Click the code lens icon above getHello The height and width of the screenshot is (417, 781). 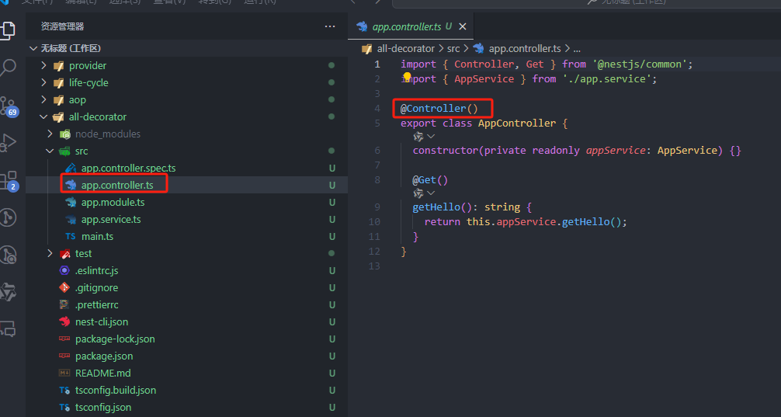point(418,193)
